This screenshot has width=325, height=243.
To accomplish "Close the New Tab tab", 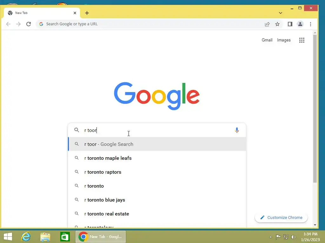I will pos(75,13).
